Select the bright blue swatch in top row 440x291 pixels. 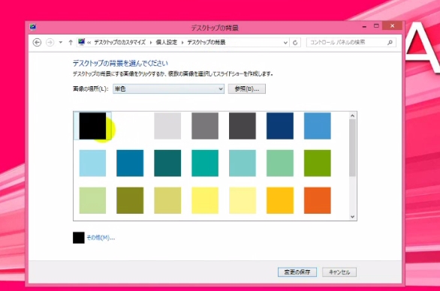(318, 126)
